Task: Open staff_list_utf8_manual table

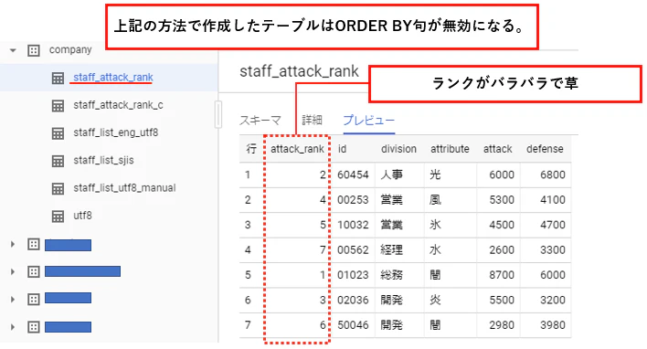Action: click(x=124, y=187)
